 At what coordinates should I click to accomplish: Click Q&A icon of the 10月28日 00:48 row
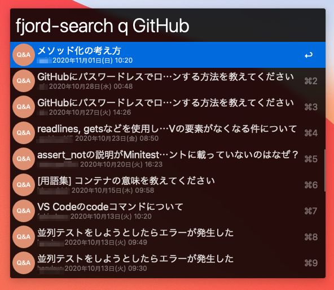click(24, 81)
